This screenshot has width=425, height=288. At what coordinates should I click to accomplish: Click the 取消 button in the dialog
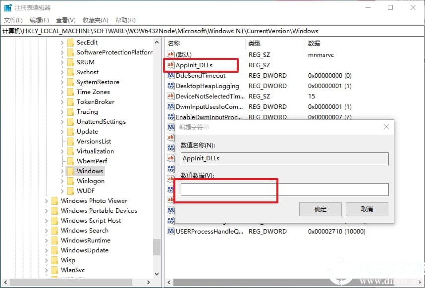pyautogui.click(x=367, y=209)
